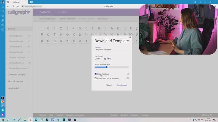218x122 pixels.
Task: Click the template cell size slider handle
Action: (107, 67)
